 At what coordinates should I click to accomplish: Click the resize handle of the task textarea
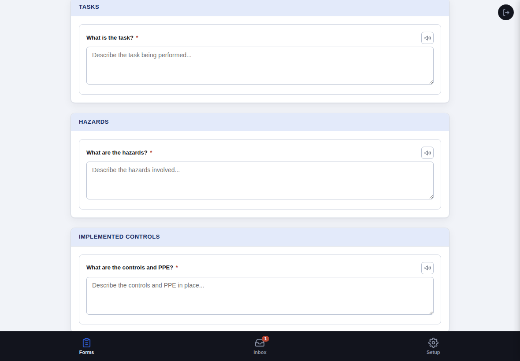point(431,82)
